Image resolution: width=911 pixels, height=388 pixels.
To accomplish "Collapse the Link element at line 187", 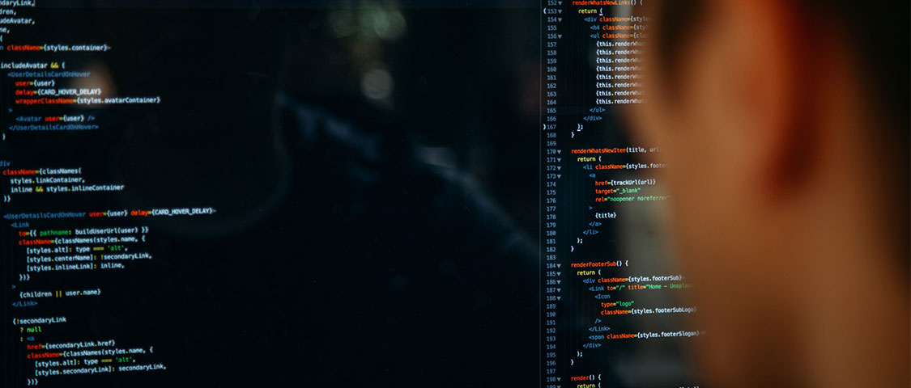I will pos(560,289).
